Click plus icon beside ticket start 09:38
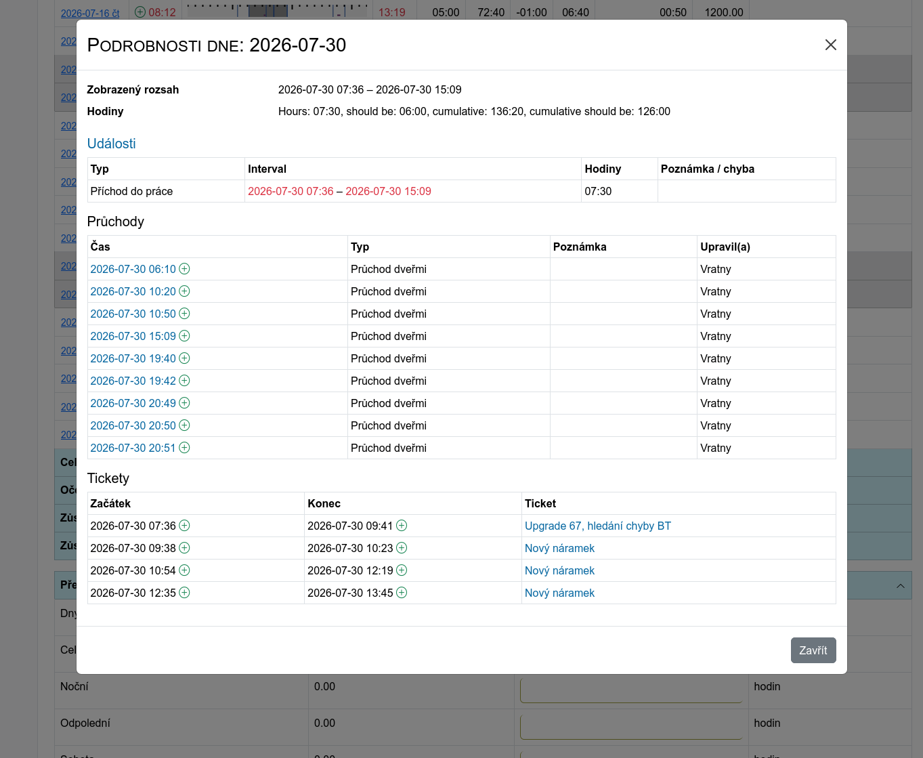 [184, 548]
